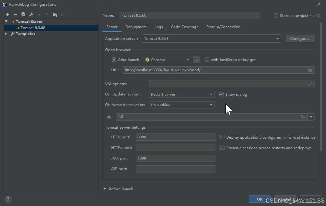Switch to the Deployment tab
326x206 pixels.
click(136, 27)
